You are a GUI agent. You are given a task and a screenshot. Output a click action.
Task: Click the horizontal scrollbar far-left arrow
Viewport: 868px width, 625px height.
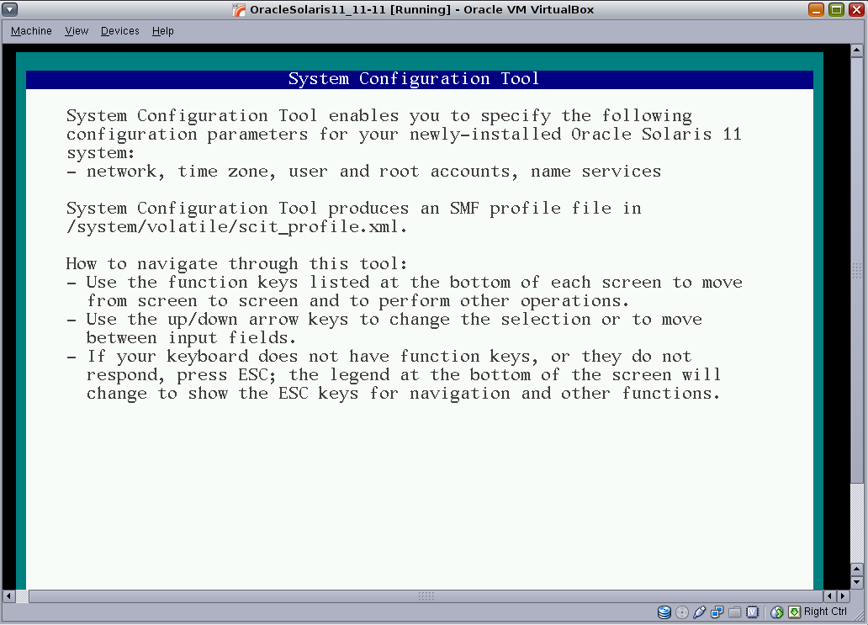click(x=8, y=596)
